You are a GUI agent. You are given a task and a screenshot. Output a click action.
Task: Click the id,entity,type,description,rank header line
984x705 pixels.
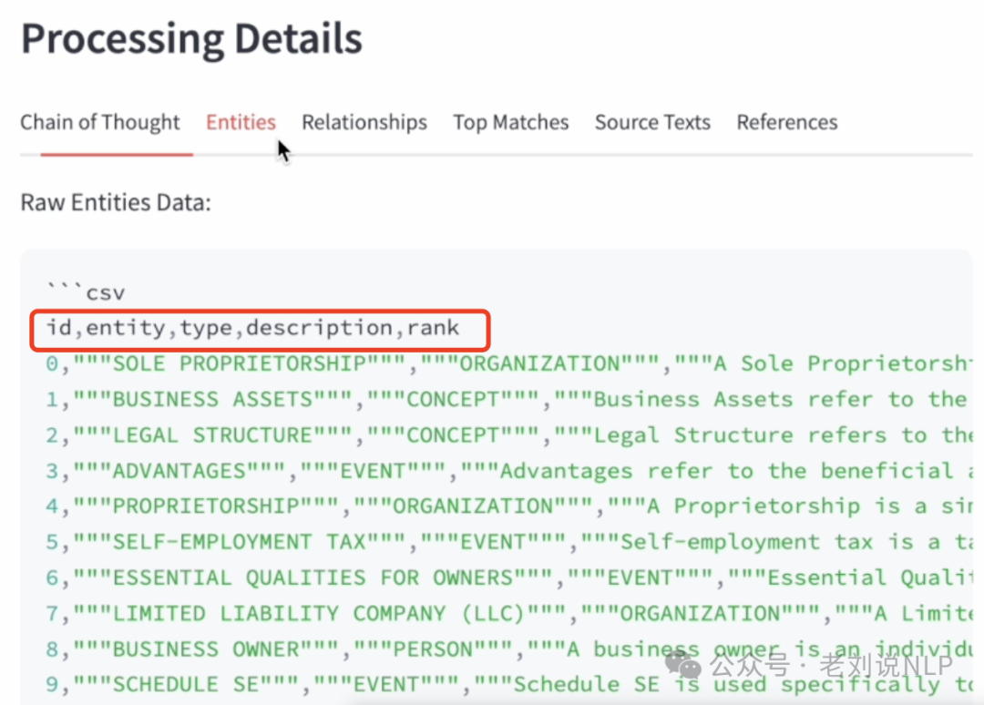pos(253,328)
